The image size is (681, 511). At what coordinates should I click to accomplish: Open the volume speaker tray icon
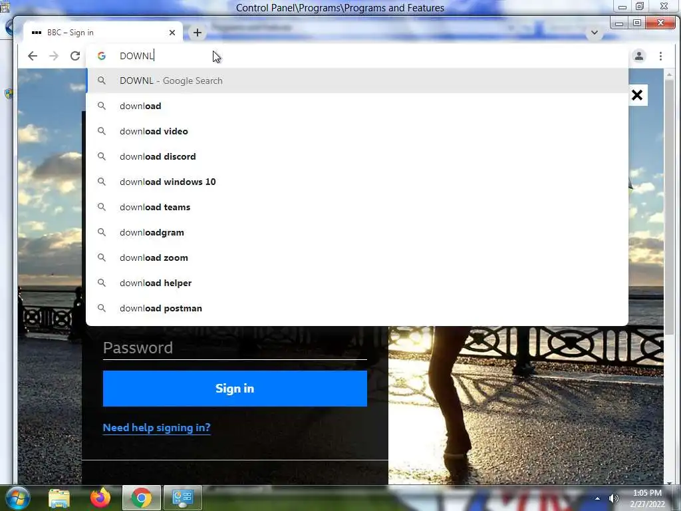[614, 498]
